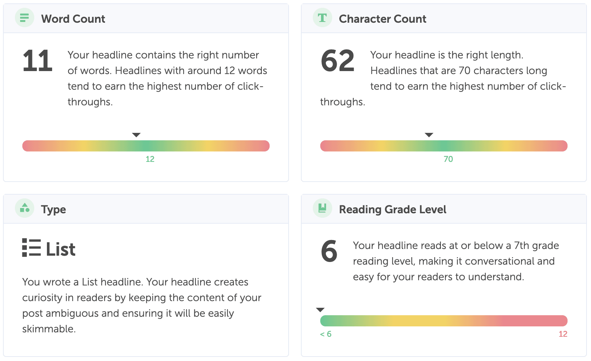Select the green circle around the text-lines icon
Viewport: 591px width, 361px height.
pyautogui.click(x=24, y=17)
